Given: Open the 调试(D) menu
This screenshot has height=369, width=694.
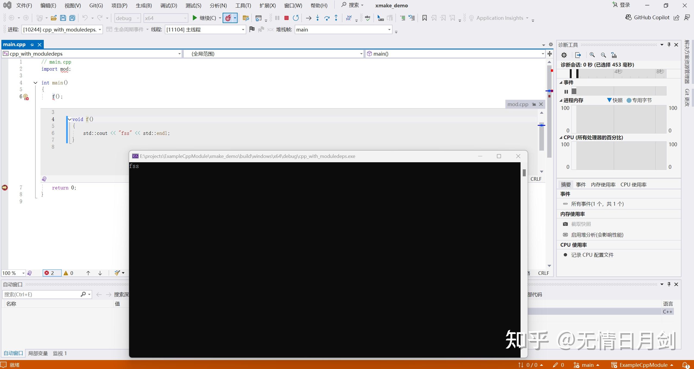Looking at the screenshot, I should 168,5.
